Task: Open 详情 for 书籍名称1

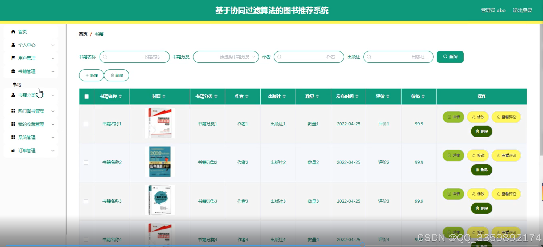Action: (x=453, y=117)
